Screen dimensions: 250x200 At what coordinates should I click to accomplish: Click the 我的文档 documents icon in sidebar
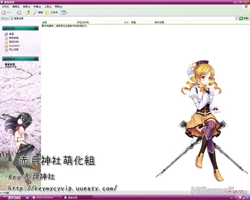(x=6, y=42)
